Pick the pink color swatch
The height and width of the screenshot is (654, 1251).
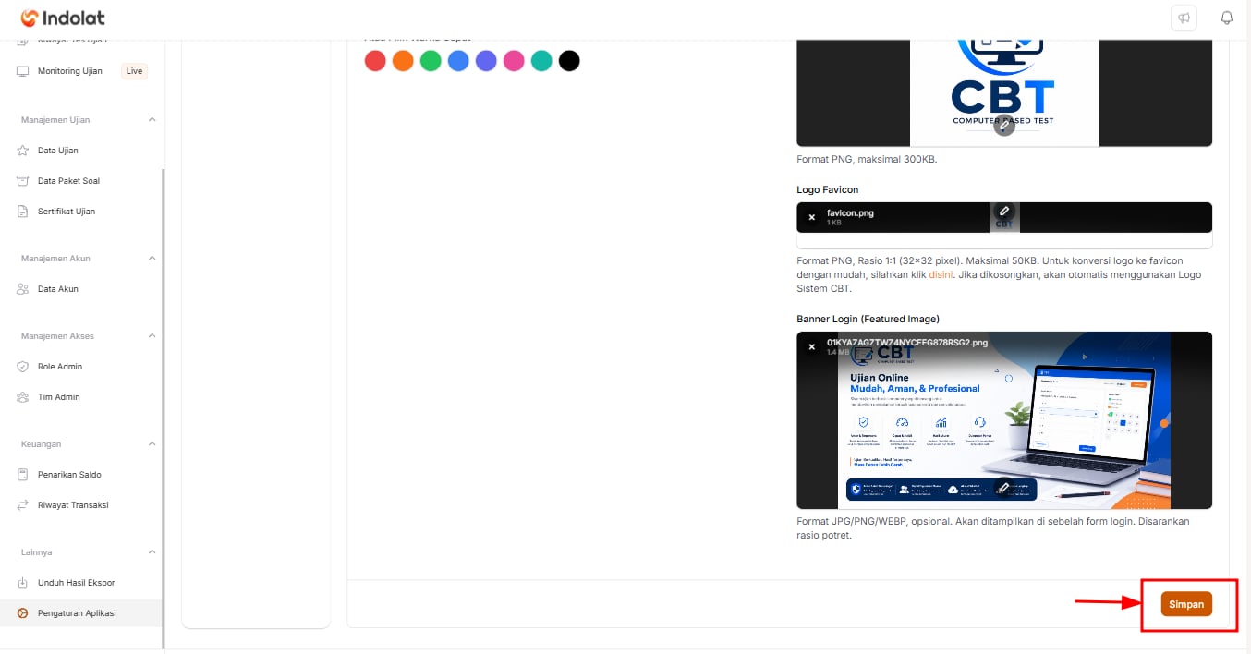[x=514, y=61]
